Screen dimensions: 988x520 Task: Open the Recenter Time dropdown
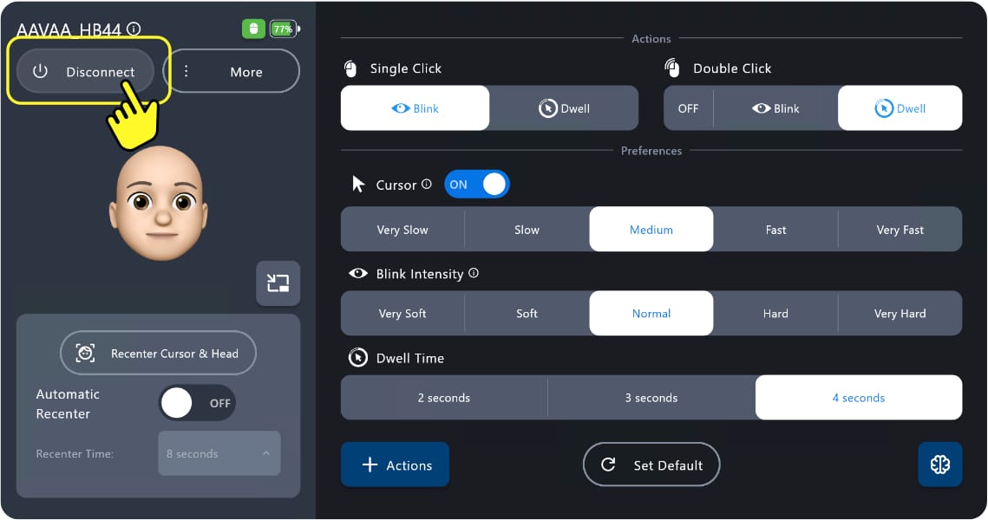tap(219, 453)
